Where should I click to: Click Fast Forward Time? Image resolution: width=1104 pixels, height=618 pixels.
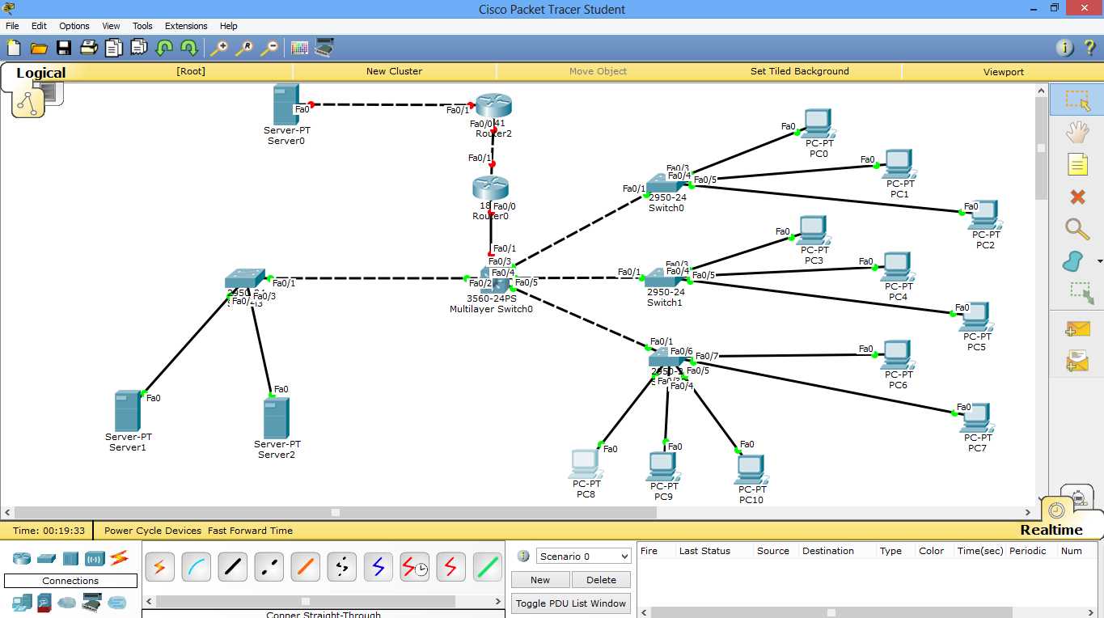tap(250, 531)
